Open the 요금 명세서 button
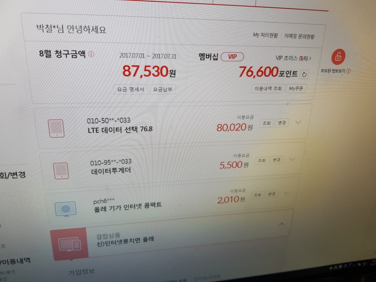The height and width of the screenshot is (282, 376). click(130, 89)
